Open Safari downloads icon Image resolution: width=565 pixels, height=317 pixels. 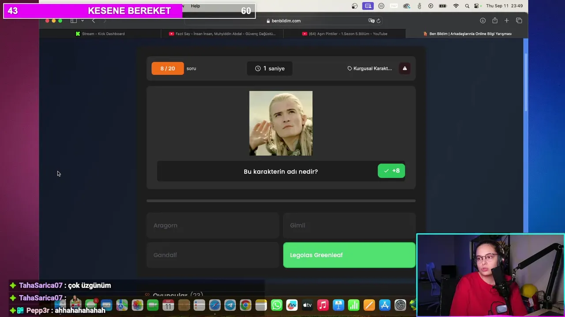pyautogui.click(x=482, y=21)
